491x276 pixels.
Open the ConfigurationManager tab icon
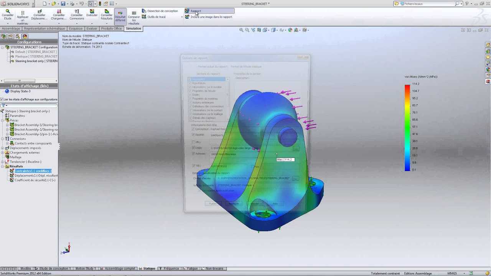[x=18, y=36]
